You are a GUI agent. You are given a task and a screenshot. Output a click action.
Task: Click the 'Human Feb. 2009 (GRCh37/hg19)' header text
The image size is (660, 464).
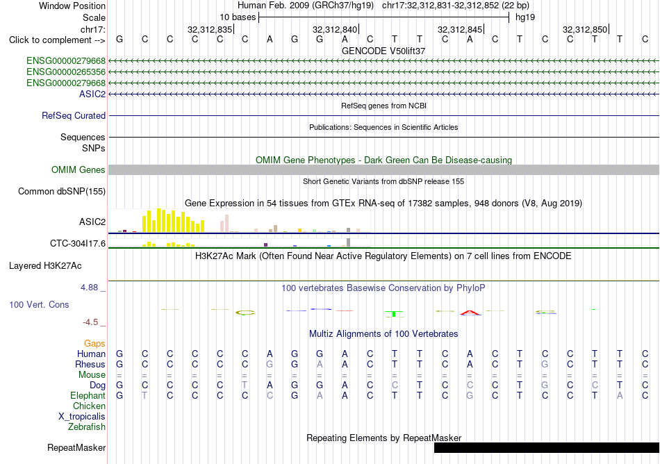(x=306, y=6)
